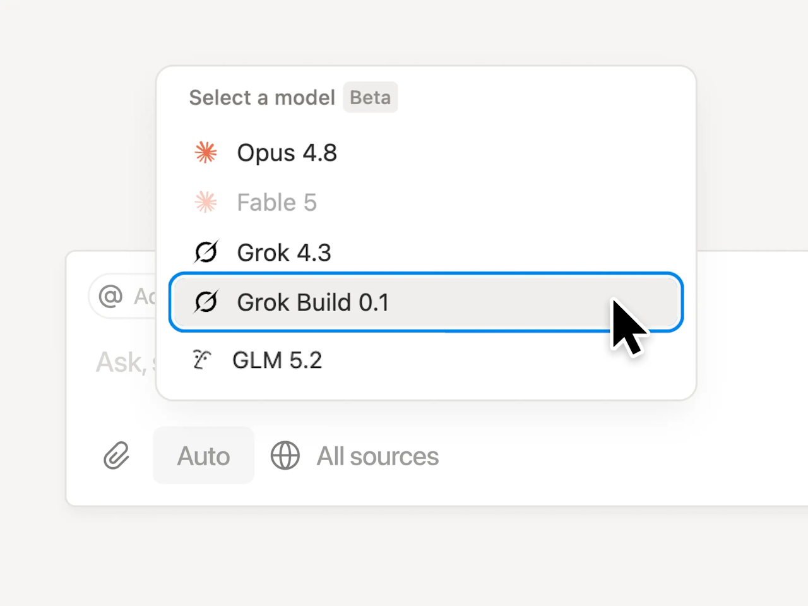Viewport: 808px width, 606px height.
Task: Open the All sources dropdown
Action: (x=355, y=456)
